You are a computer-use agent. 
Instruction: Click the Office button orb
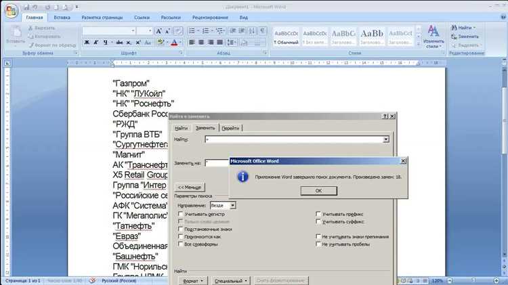pyautogui.click(x=10, y=12)
